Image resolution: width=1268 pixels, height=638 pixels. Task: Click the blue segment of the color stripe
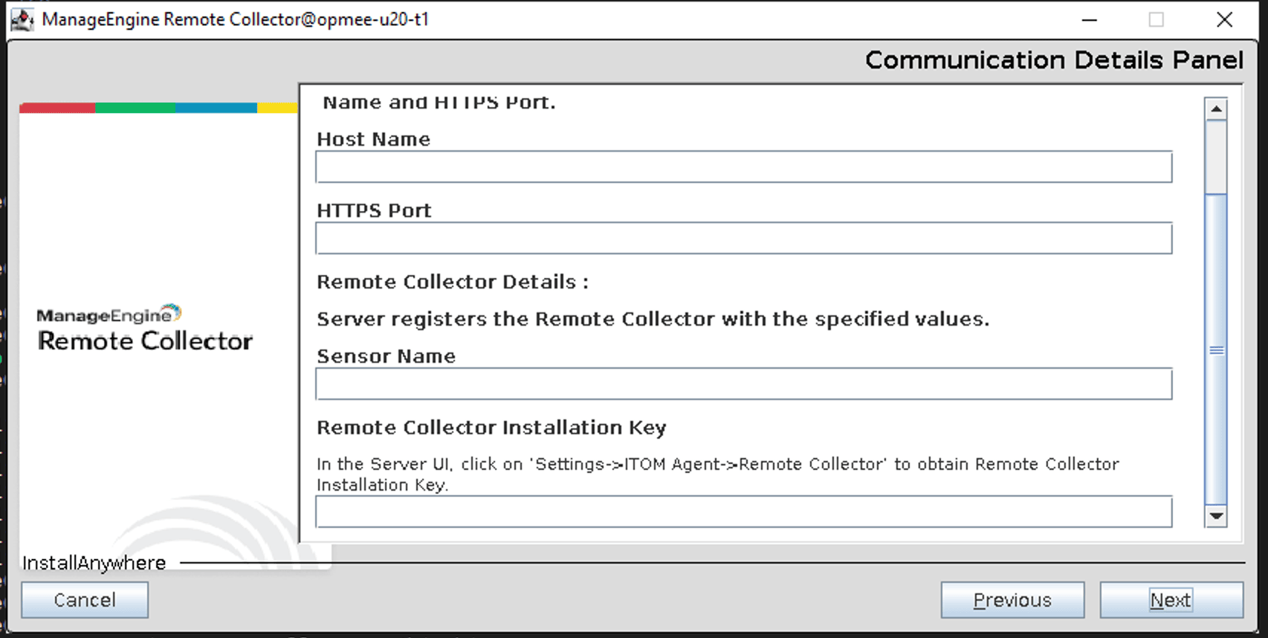tap(216, 109)
